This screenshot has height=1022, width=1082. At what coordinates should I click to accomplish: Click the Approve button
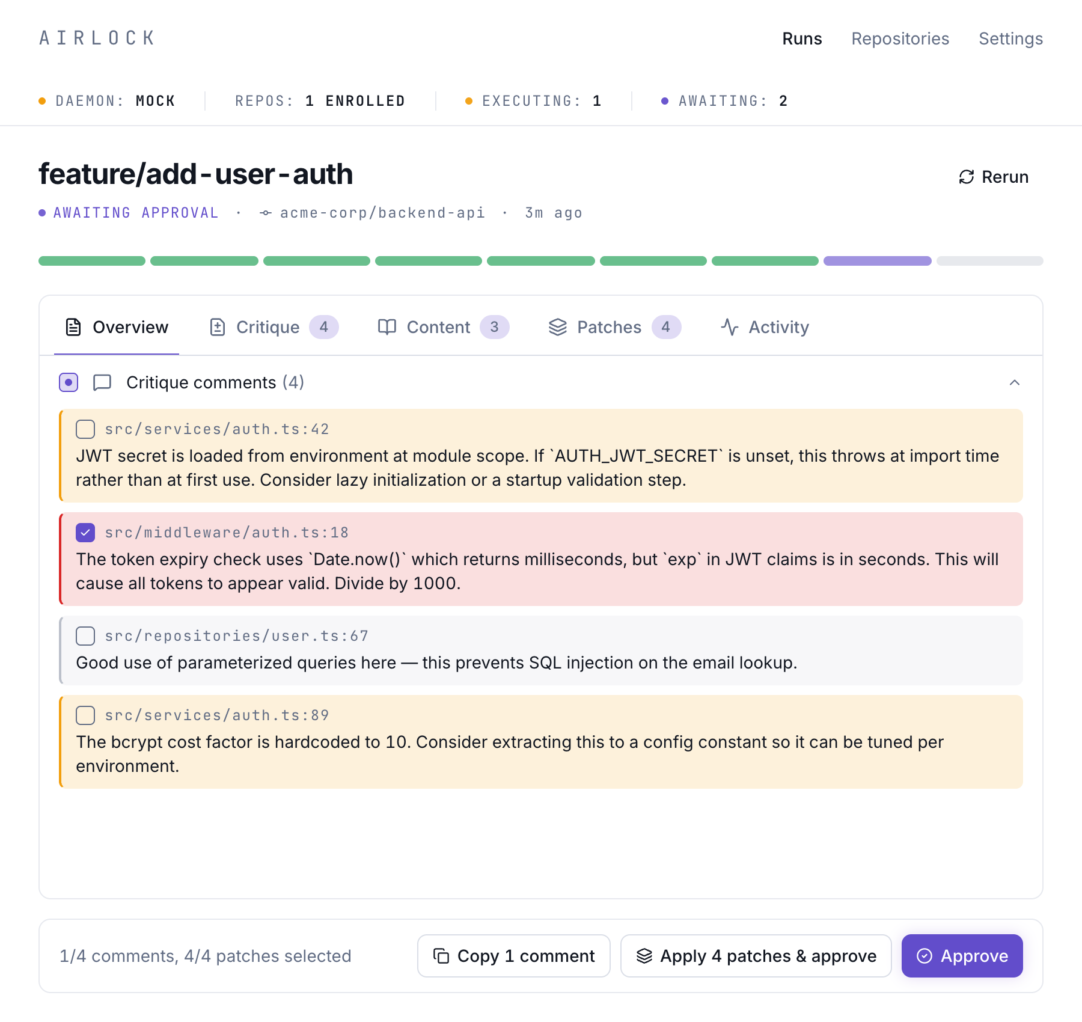pos(961,955)
